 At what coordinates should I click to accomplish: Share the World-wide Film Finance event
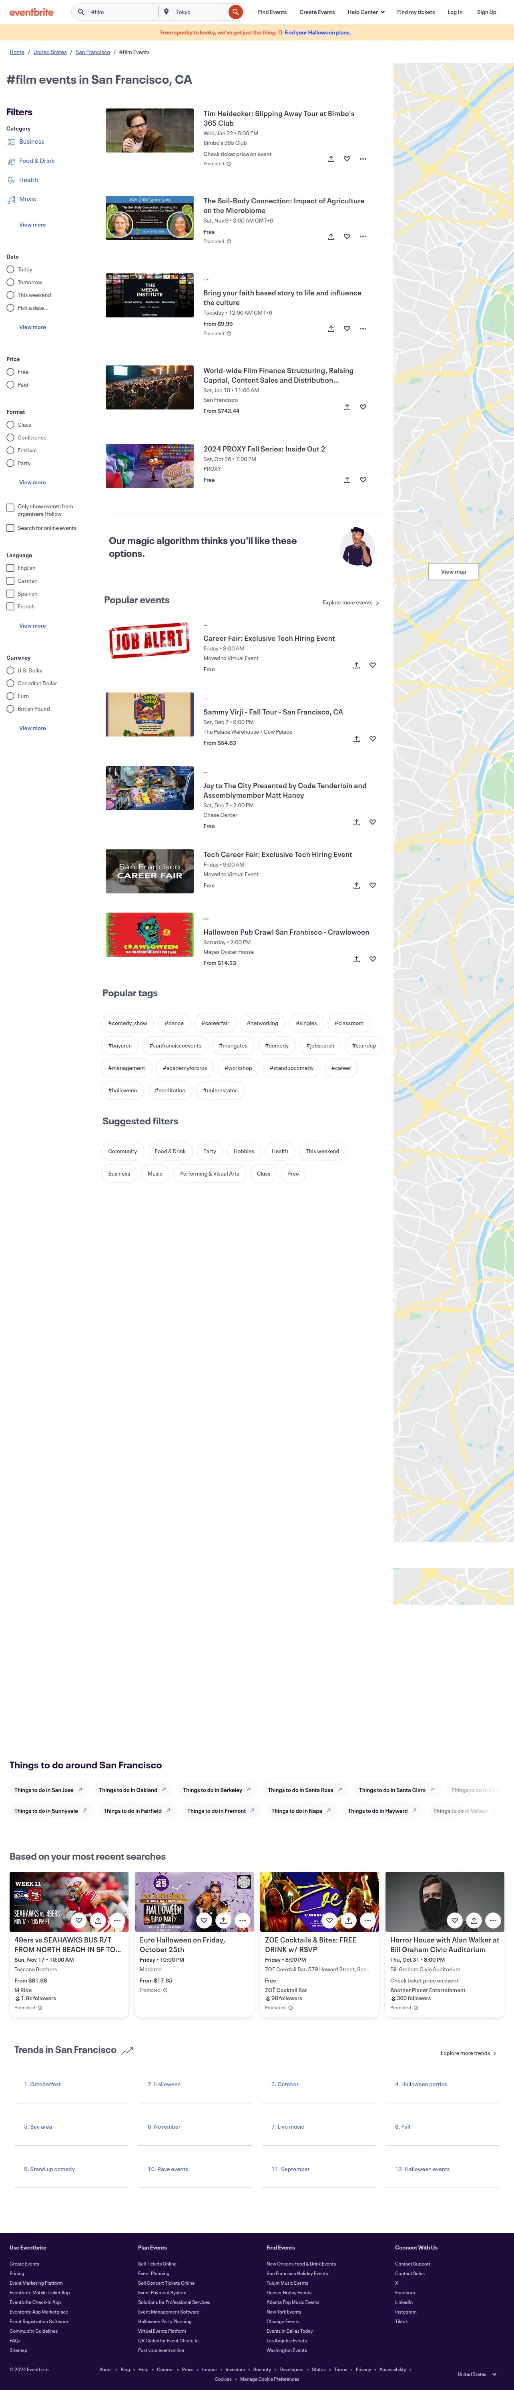(347, 407)
